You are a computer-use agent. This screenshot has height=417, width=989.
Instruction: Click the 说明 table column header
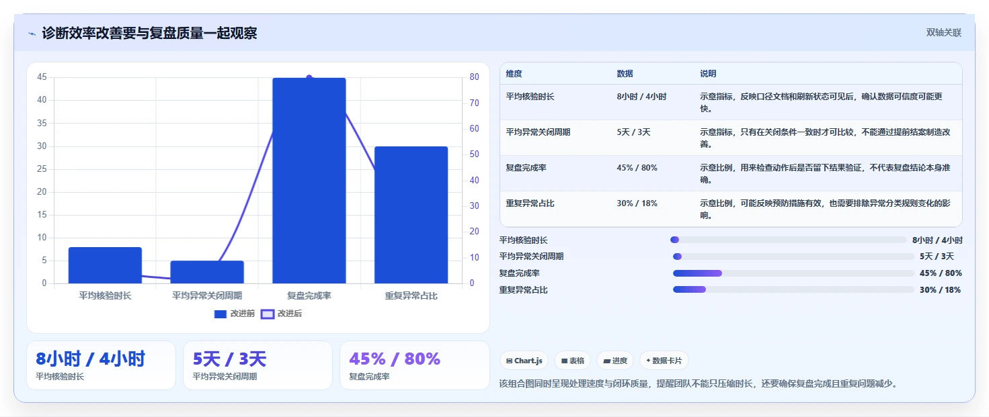pos(708,74)
